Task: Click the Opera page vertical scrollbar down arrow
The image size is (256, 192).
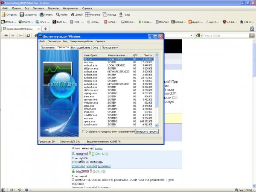Action: pos(254,186)
